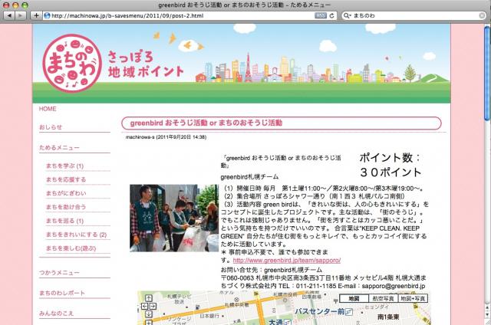Clear the search field with the X icon
This screenshot has height=325, width=491.
tap(482, 15)
